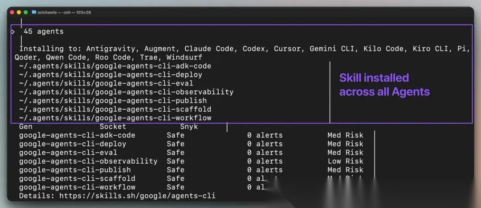Click 'Med Risk' in the adk-code row

coord(346,135)
